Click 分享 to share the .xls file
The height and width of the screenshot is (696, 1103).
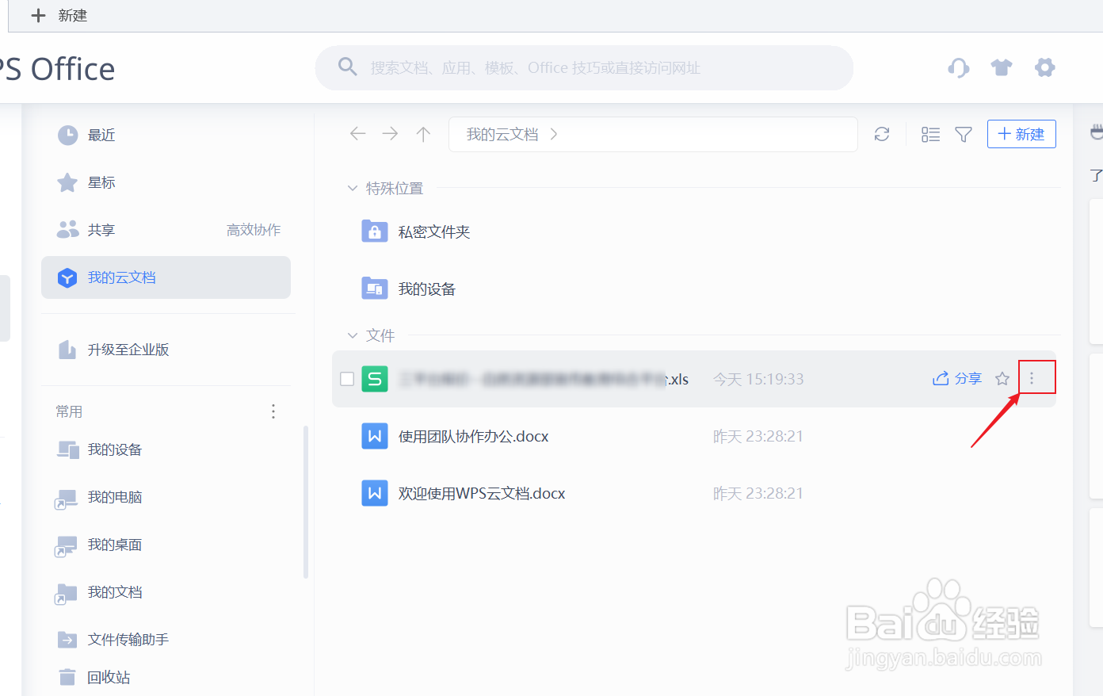point(956,378)
